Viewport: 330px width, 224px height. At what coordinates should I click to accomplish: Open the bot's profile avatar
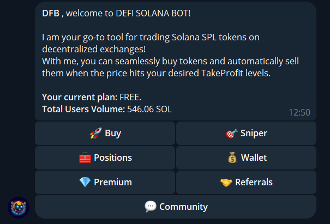pos(18,207)
